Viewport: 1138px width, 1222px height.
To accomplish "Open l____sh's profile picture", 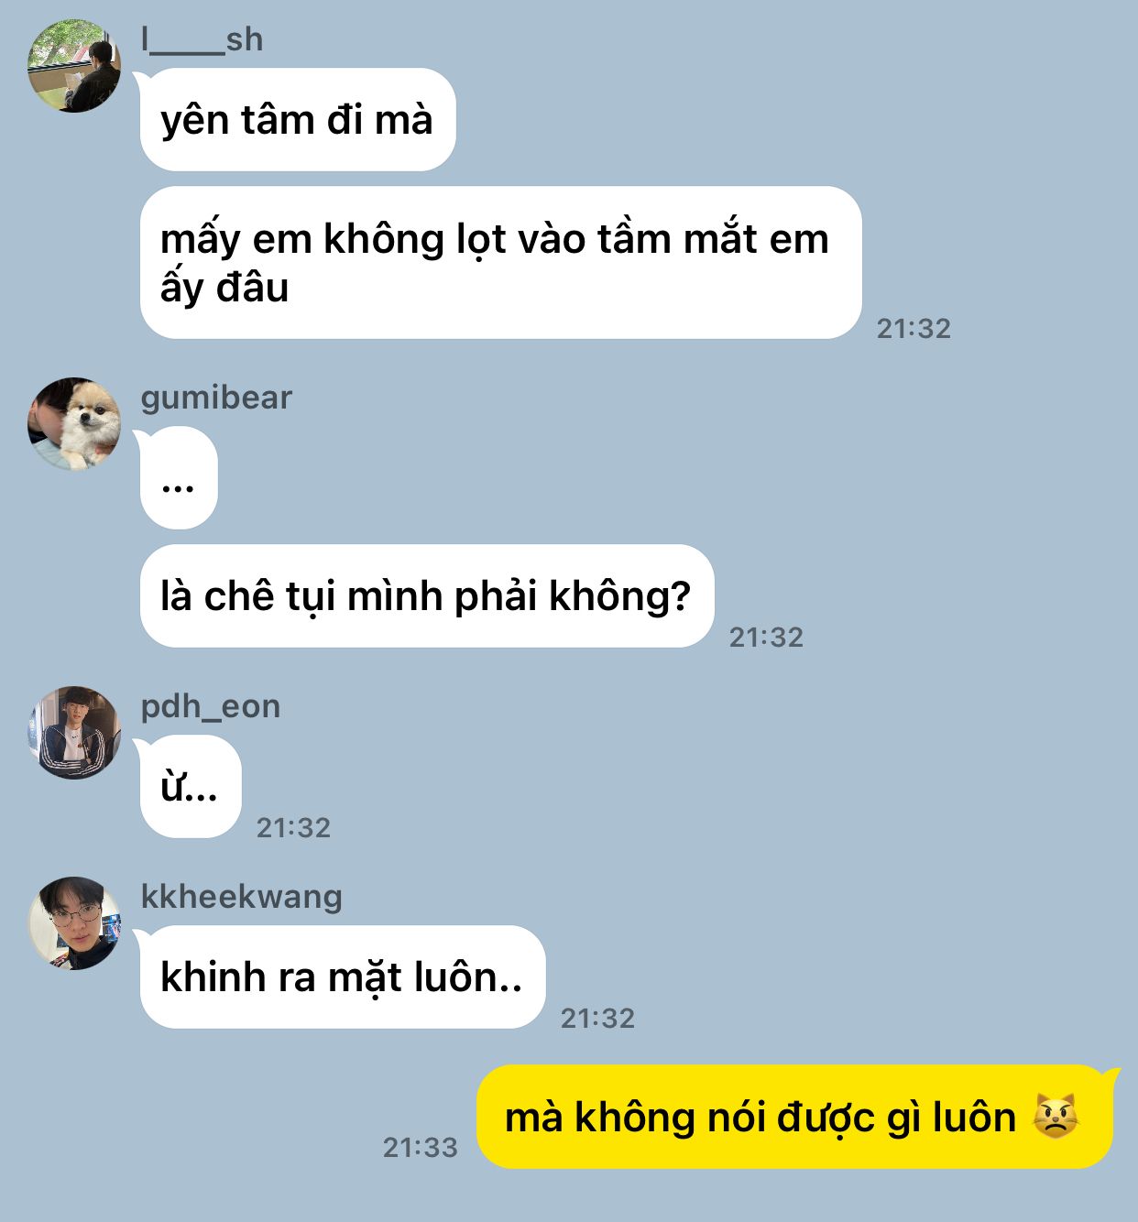I will 74,66.
